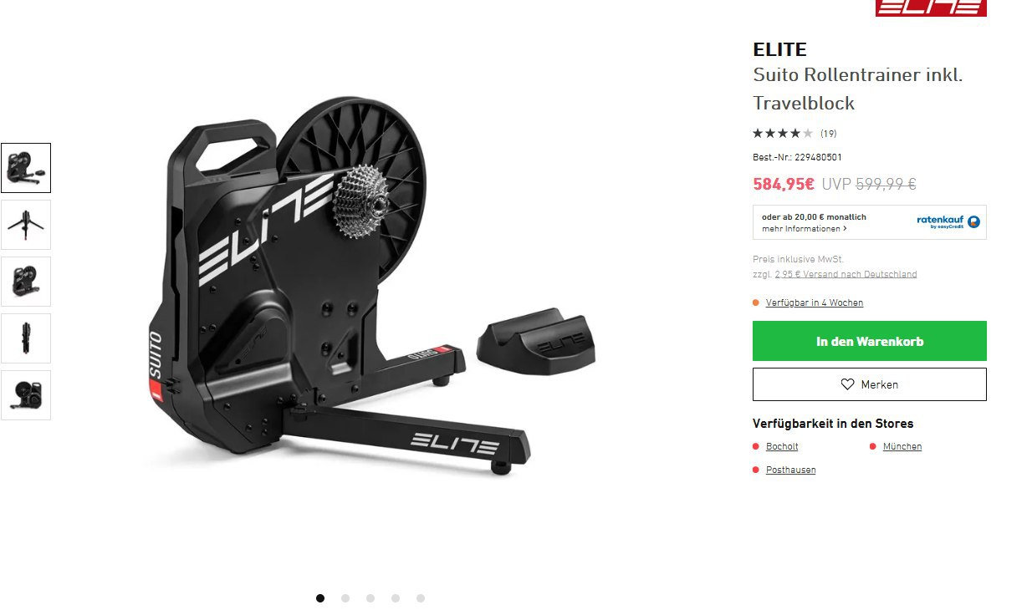Viewport: 1027px width, 615px height.
Task: Click the heart icon on Merken button
Action: tap(847, 384)
